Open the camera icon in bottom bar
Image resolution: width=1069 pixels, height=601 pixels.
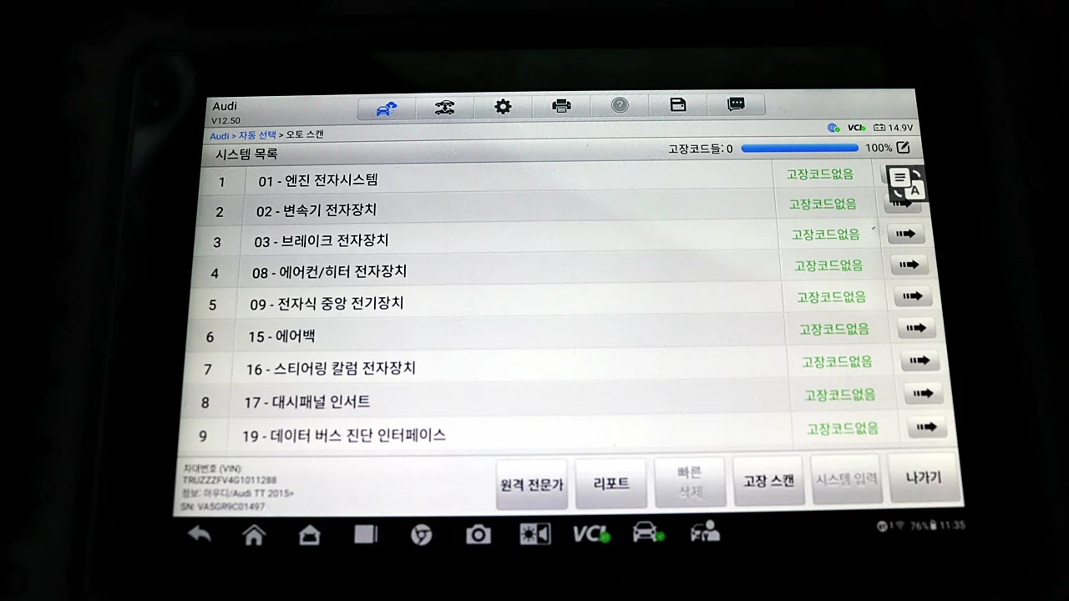[478, 535]
